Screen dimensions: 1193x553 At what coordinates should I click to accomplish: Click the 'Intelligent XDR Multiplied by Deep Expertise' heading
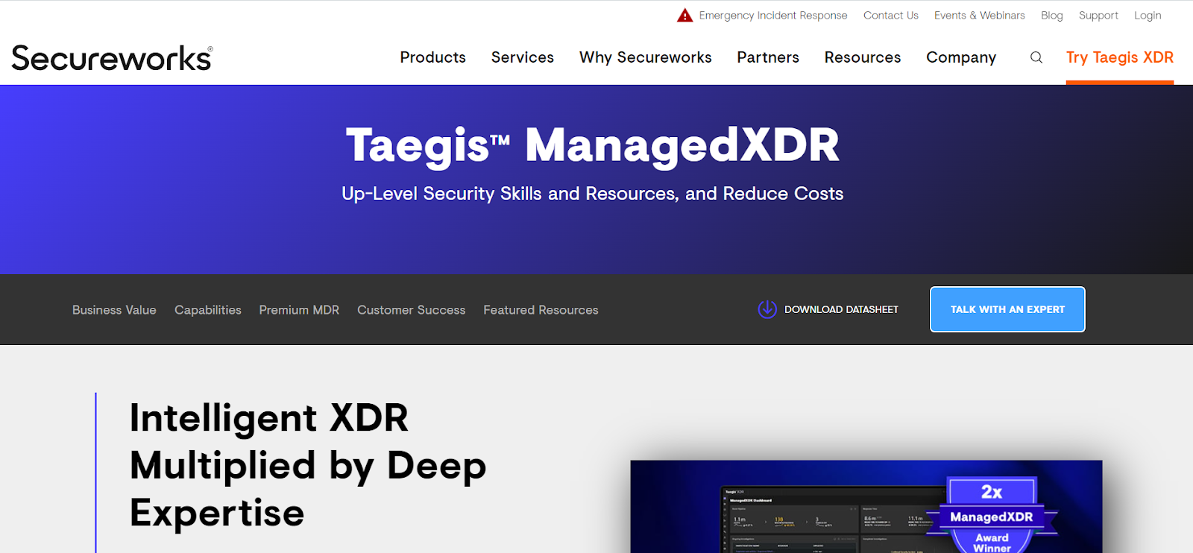click(308, 465)
